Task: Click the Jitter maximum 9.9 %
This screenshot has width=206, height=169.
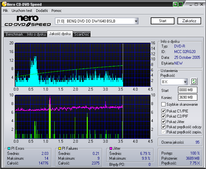Action: tap(146, 158)
